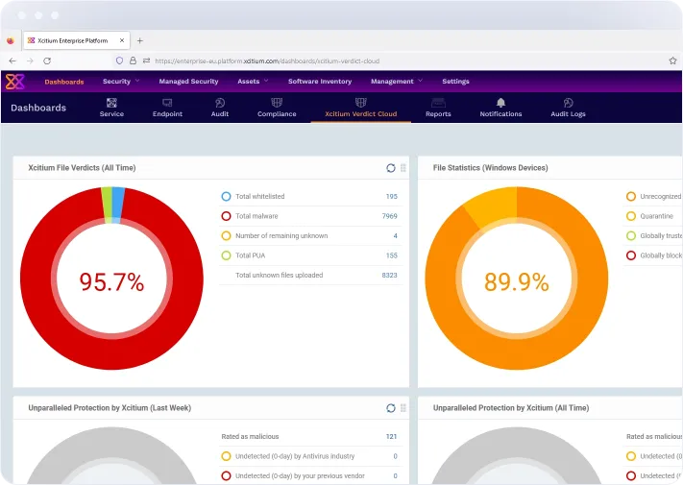Click File Verdicts widget drag handle

point(403,168)
